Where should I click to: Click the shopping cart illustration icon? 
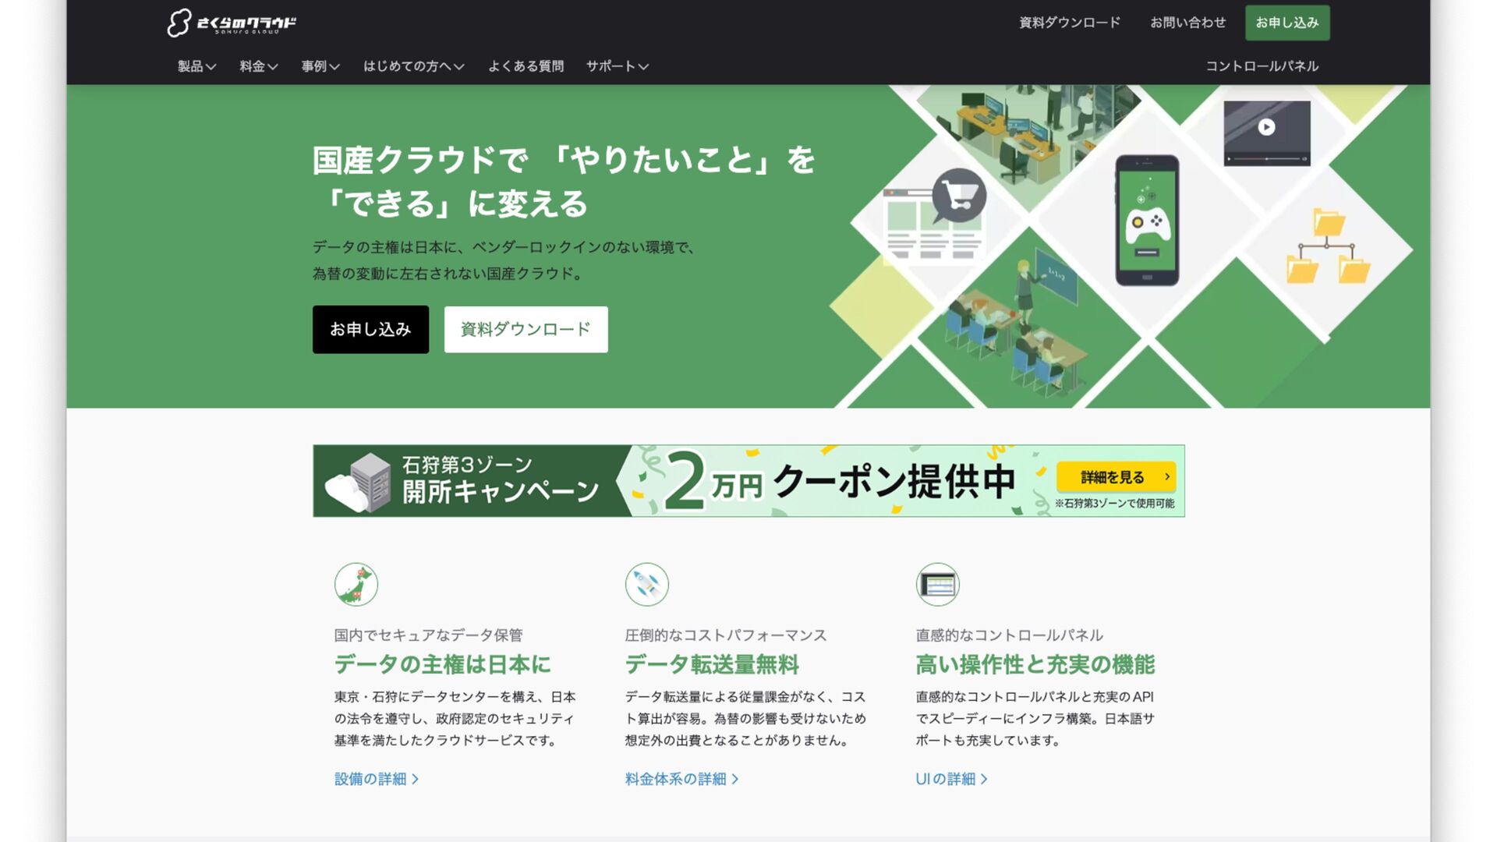[958, 195]
